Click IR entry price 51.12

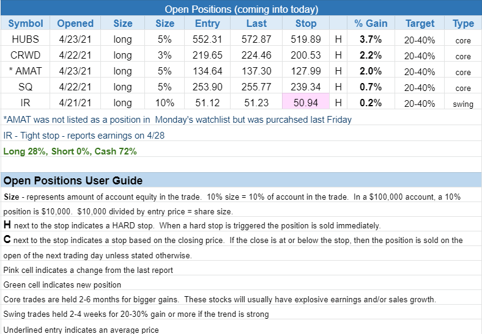click(x=207, y=103)
